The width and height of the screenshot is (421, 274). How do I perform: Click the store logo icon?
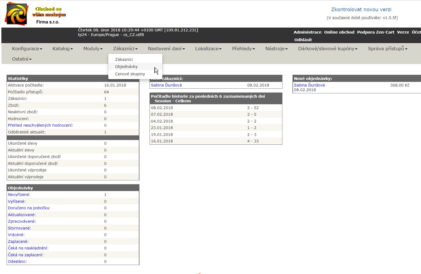(17, 14)
